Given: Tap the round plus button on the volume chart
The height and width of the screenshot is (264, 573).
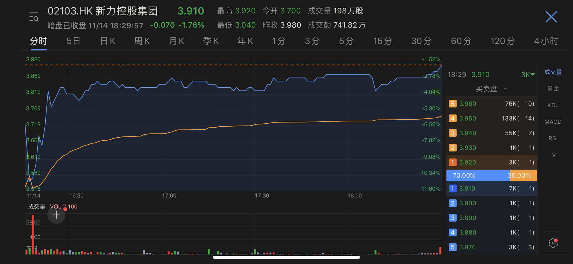Looking at the screenshot, I should coord(56,215).
